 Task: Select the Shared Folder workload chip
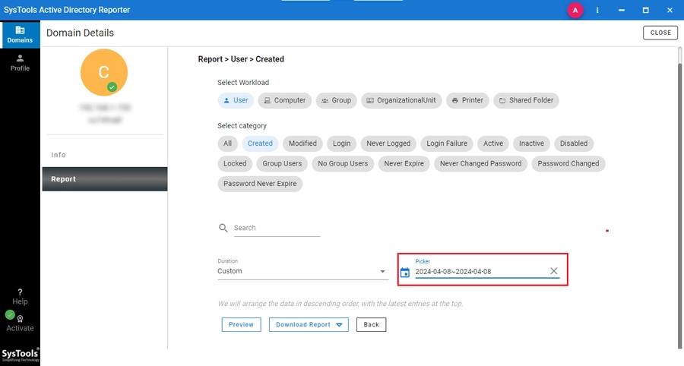pos(526,100)
